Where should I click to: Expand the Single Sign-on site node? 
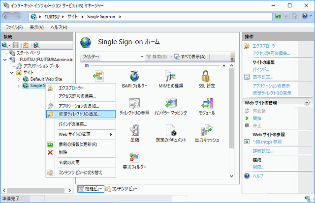pos(19,86)
